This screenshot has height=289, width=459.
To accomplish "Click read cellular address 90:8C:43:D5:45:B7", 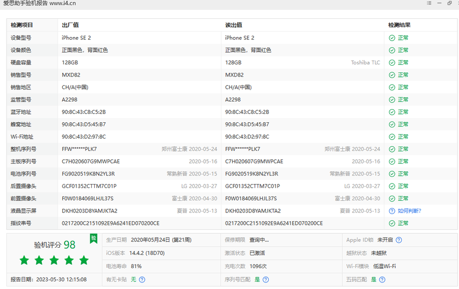I will (x=247, y=124).
